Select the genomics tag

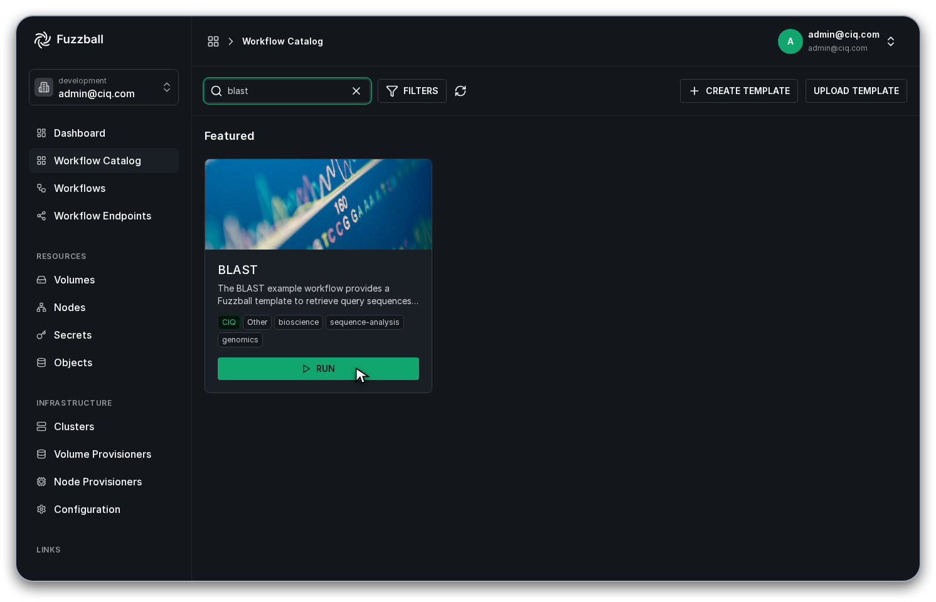click(240, 340)
